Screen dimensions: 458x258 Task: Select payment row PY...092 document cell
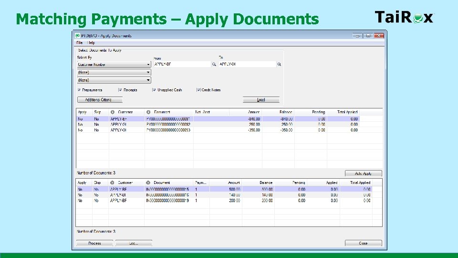169,124
